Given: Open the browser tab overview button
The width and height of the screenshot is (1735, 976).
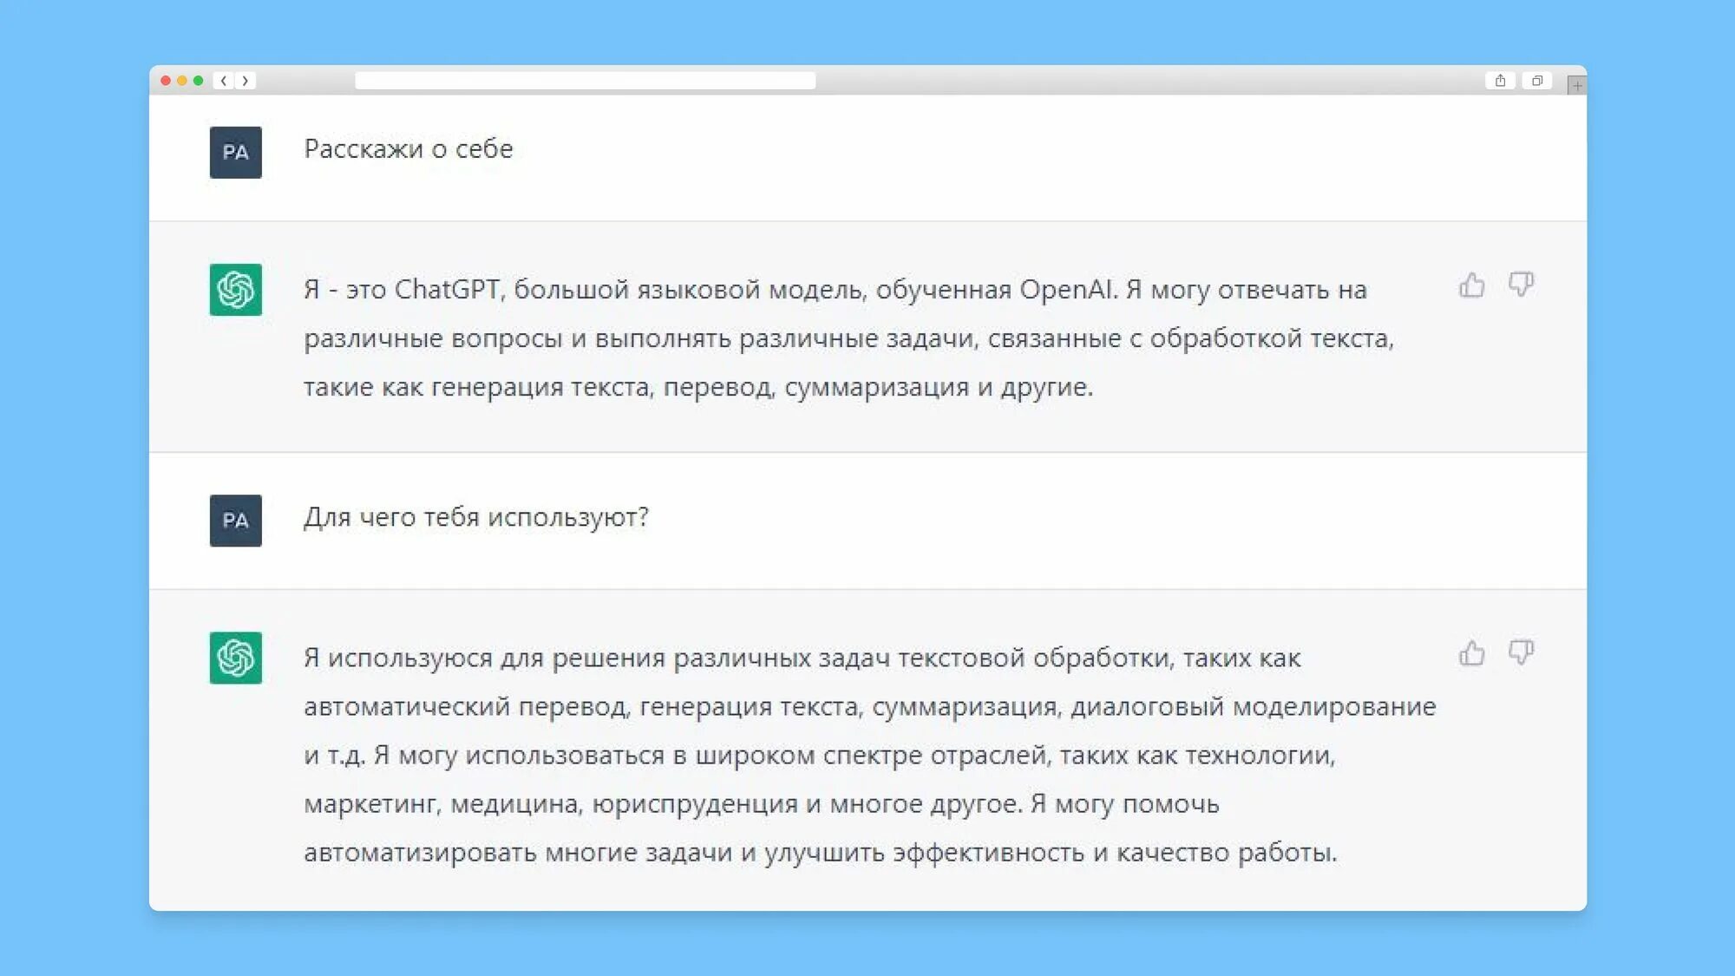Looking at the screenshot, I should [x=1537, y=81].
